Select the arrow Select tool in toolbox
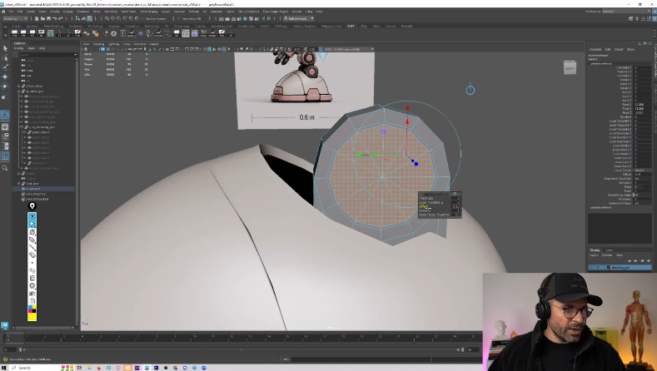This screenshot has width=657, height=371. [x=5, y=48]
